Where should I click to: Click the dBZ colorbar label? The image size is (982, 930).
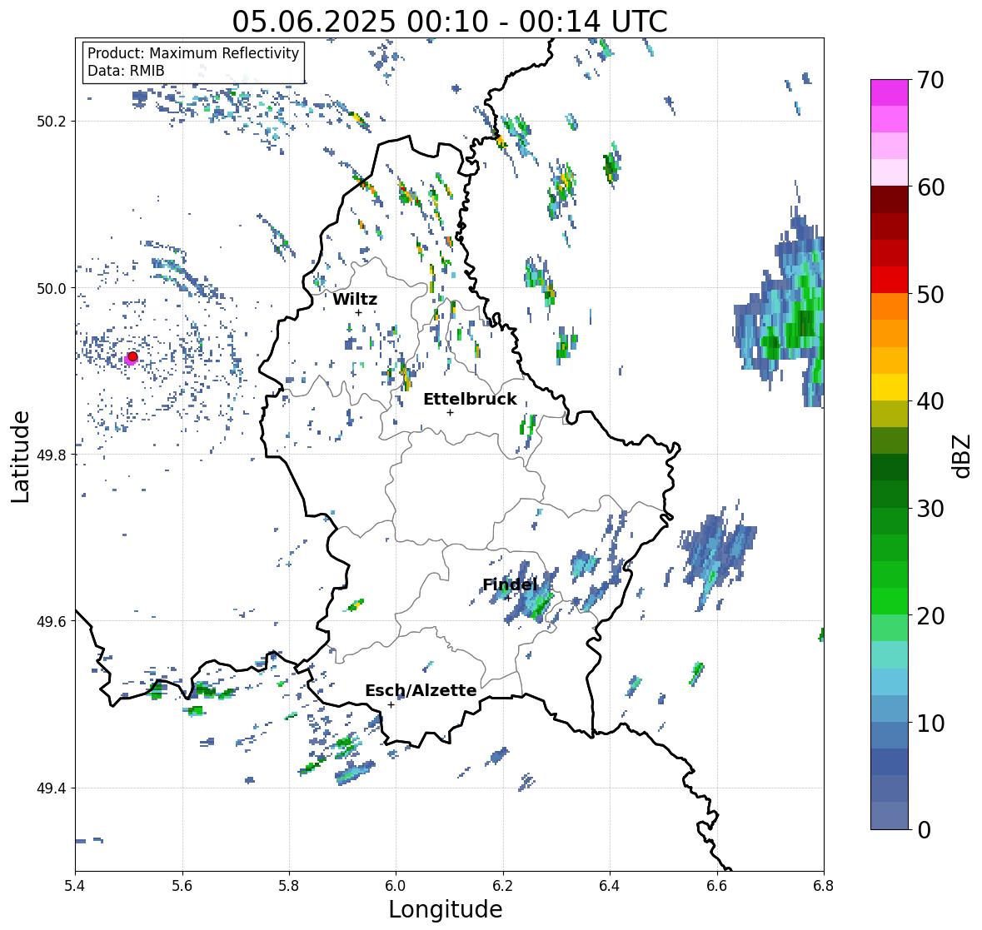click(x=963, y=456)
